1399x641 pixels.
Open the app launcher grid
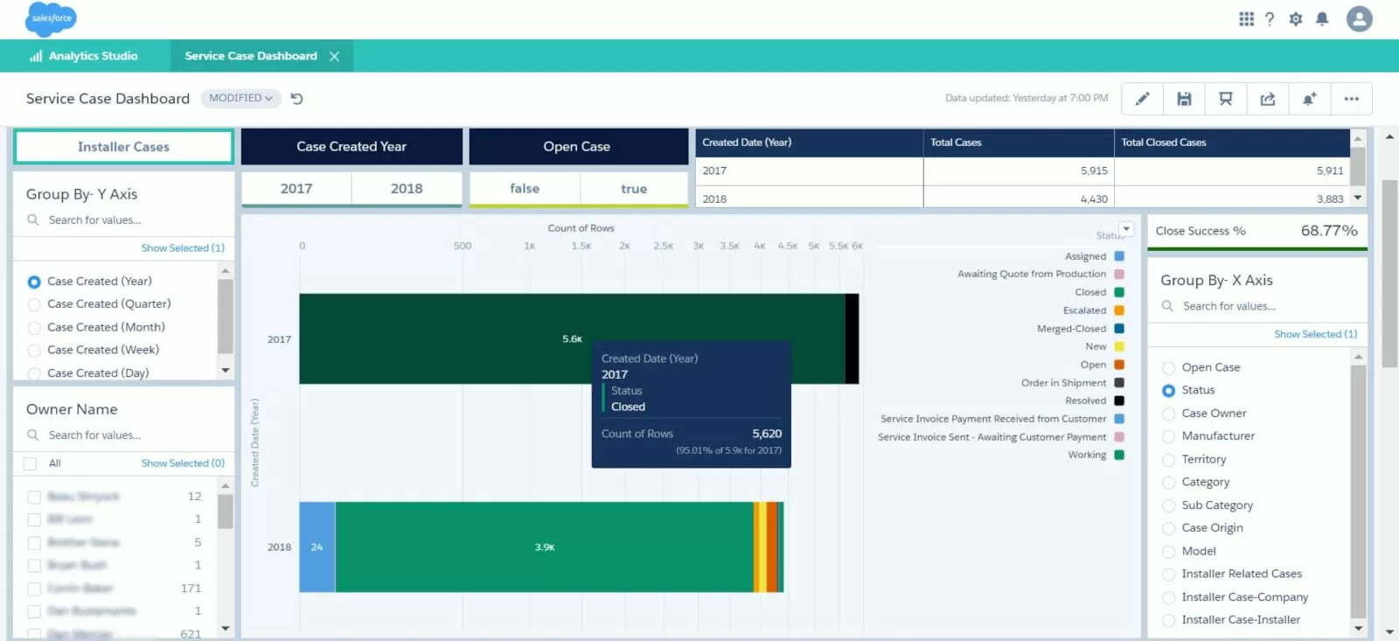point(1246,18)
